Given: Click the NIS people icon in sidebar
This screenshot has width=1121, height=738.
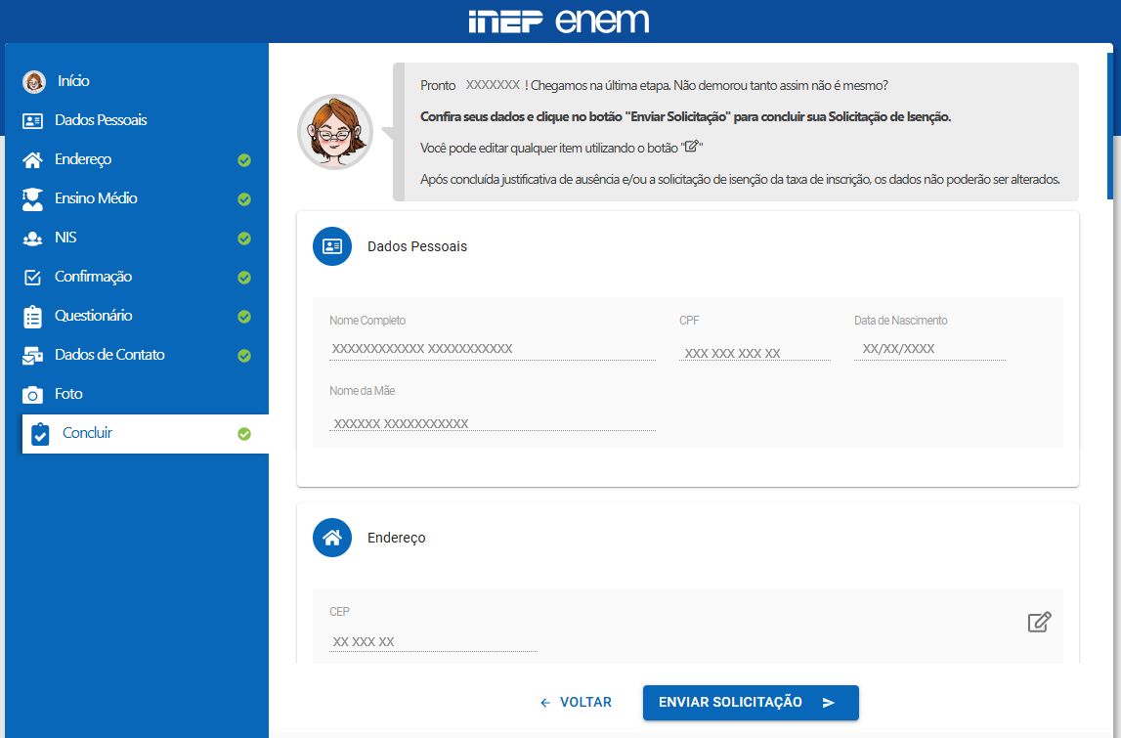Looking at the screenshot, I should (33, 238).
